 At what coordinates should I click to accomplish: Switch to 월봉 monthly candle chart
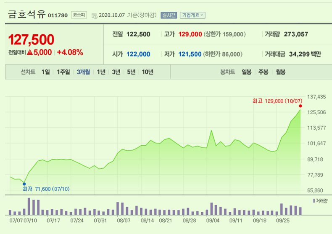(281, 72)
